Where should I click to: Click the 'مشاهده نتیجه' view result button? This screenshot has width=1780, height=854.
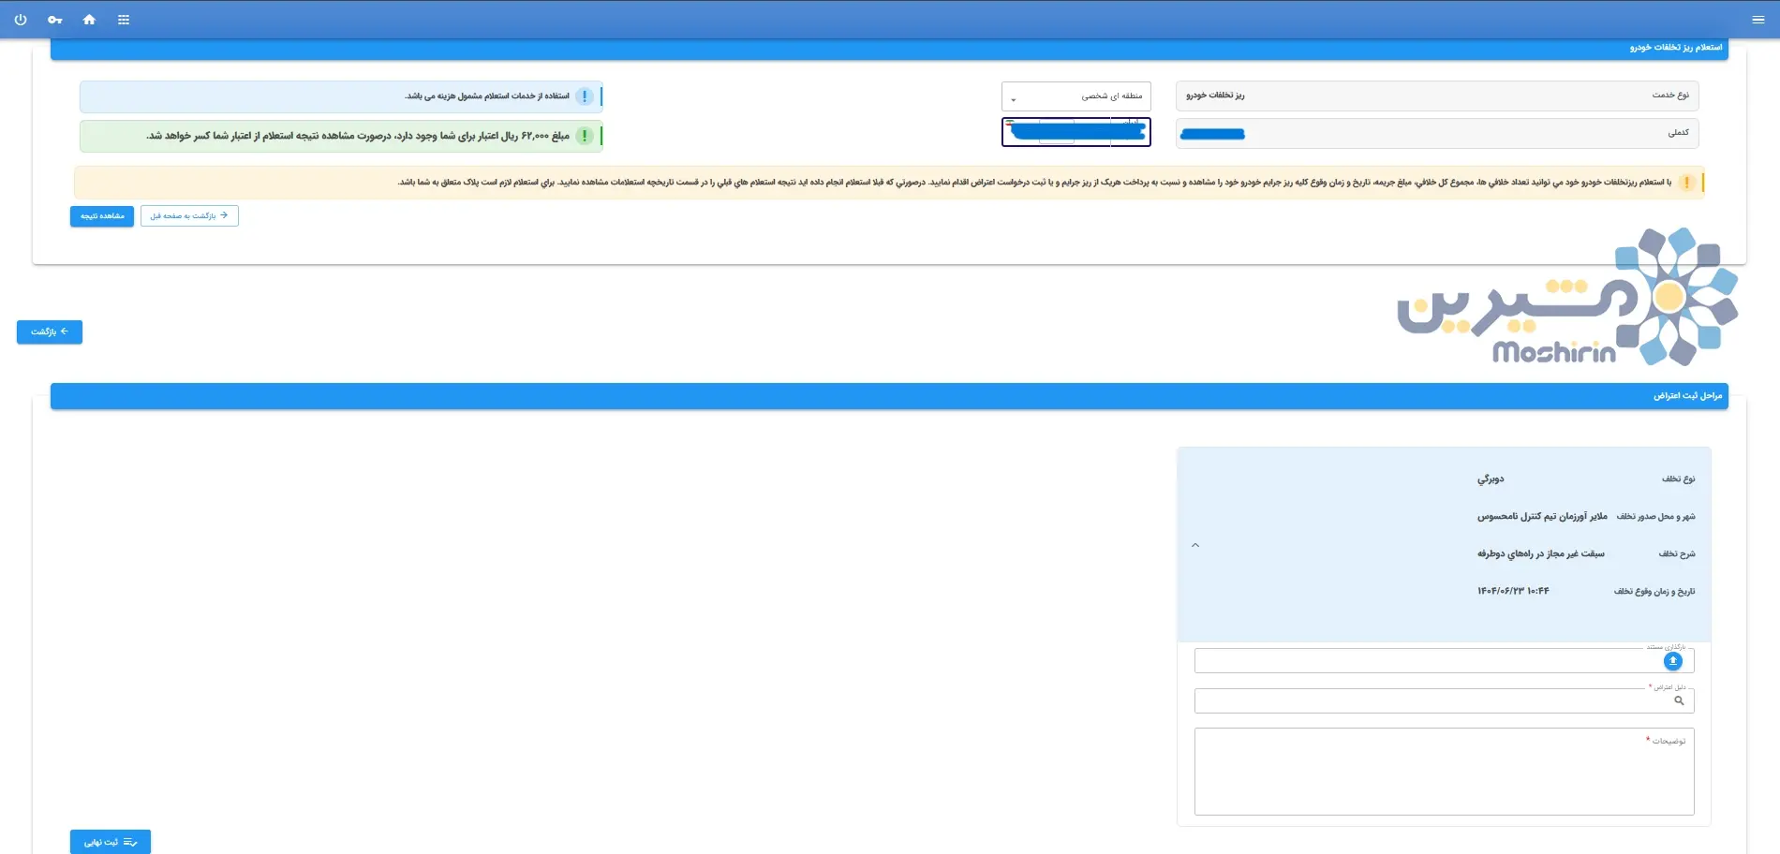click(102, 216)
